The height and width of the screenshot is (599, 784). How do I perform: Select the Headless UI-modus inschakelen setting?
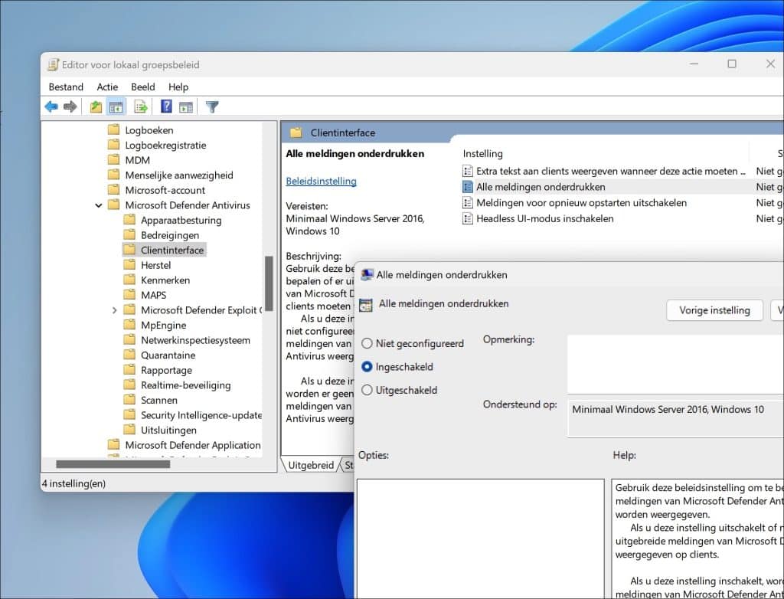click(x=544, y=218)
